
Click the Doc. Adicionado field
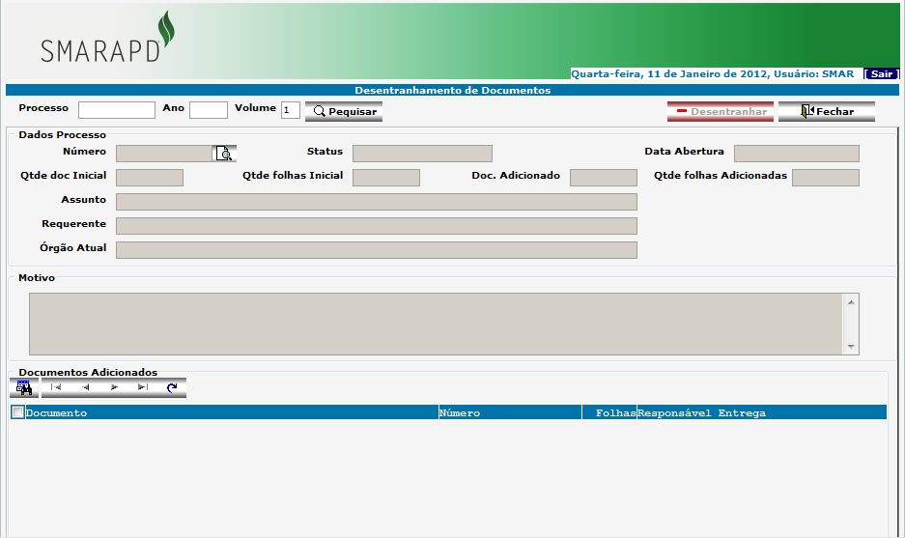tap(603, 177)
